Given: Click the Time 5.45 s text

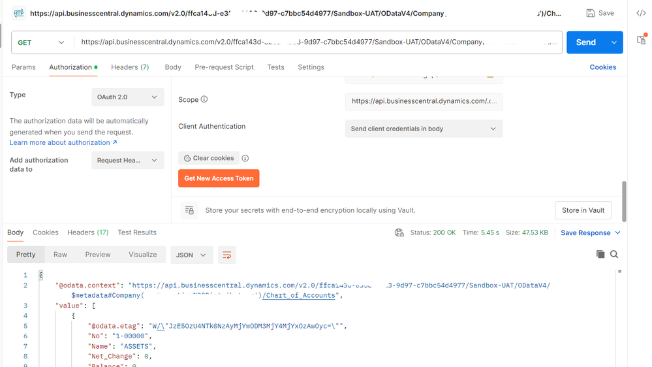Looking at the screenshot, I should click(x=481, y=232).
